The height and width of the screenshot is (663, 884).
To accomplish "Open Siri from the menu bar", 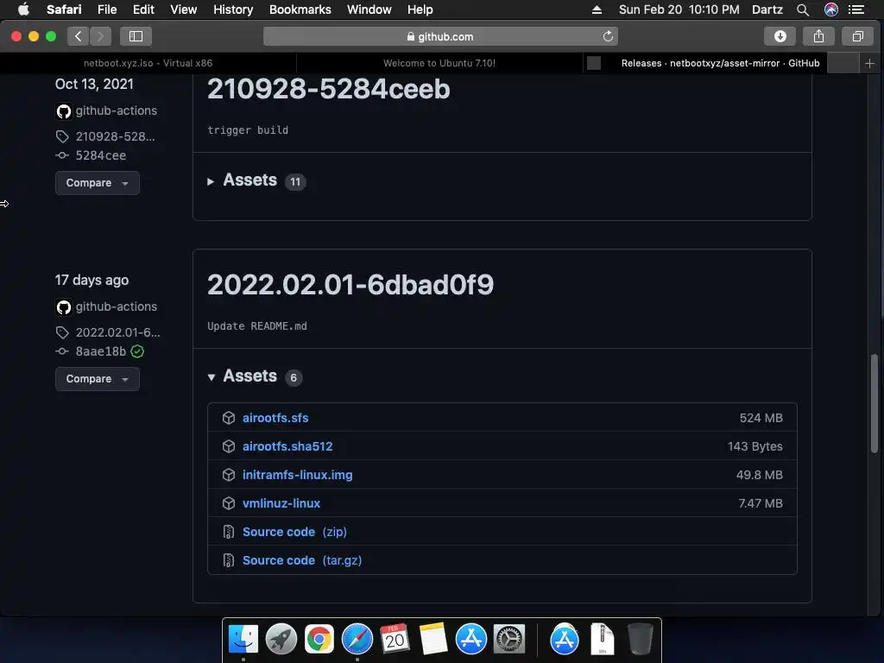I will coord(831,9).
